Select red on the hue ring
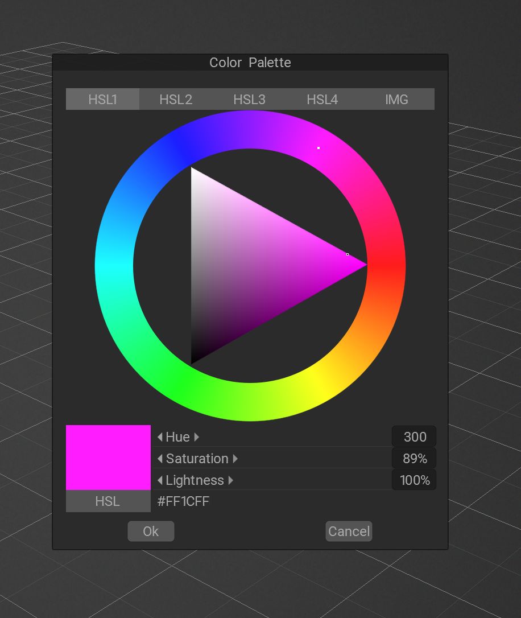Screen dimensions: 521x618 [386, 266]
